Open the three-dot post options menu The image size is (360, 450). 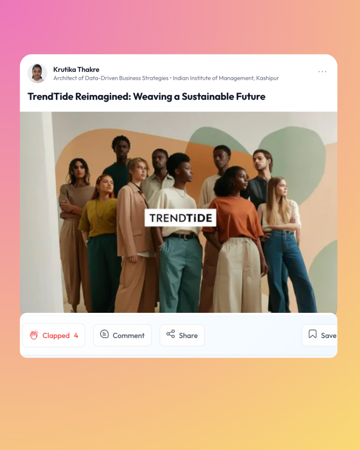pos(322,72)
